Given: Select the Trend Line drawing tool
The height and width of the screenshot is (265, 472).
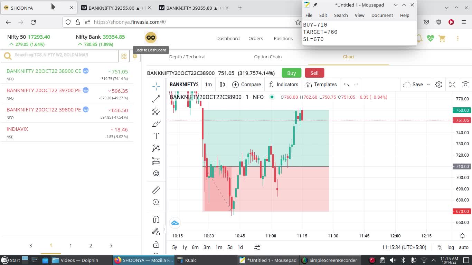Looking at the screenshot, I should tap(156, 98).
